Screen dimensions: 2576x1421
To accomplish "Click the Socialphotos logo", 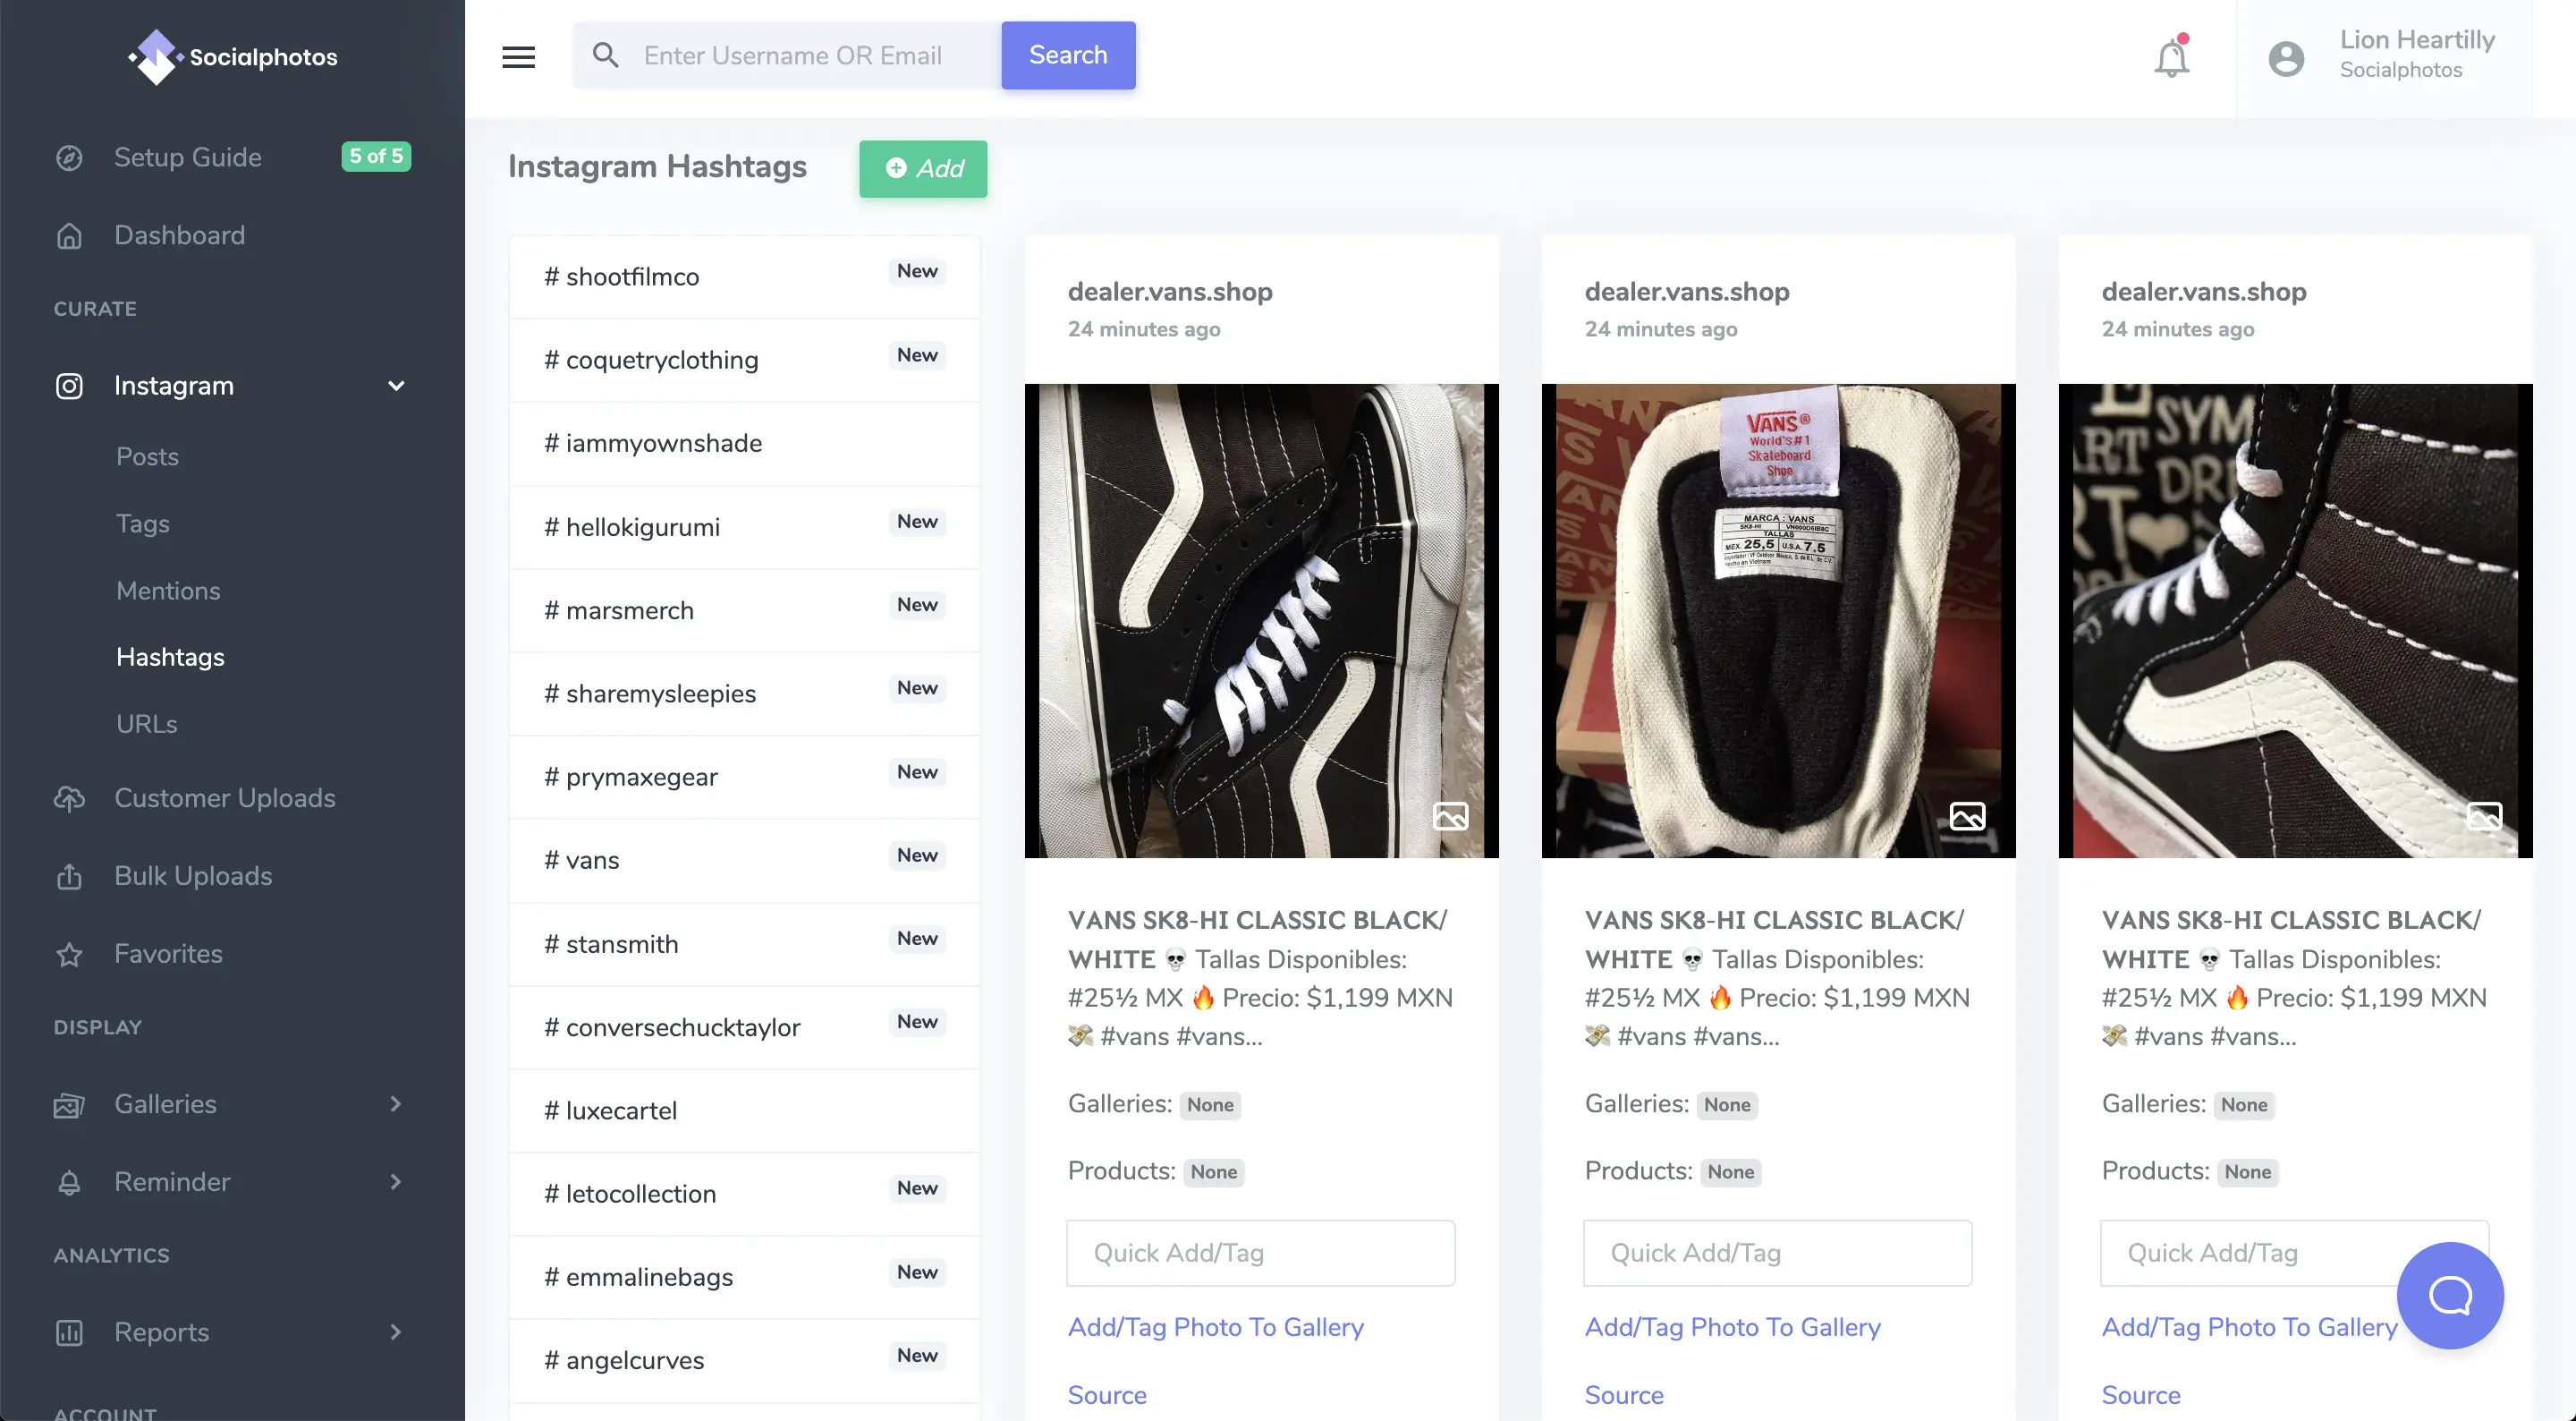I will click(232, 57).
